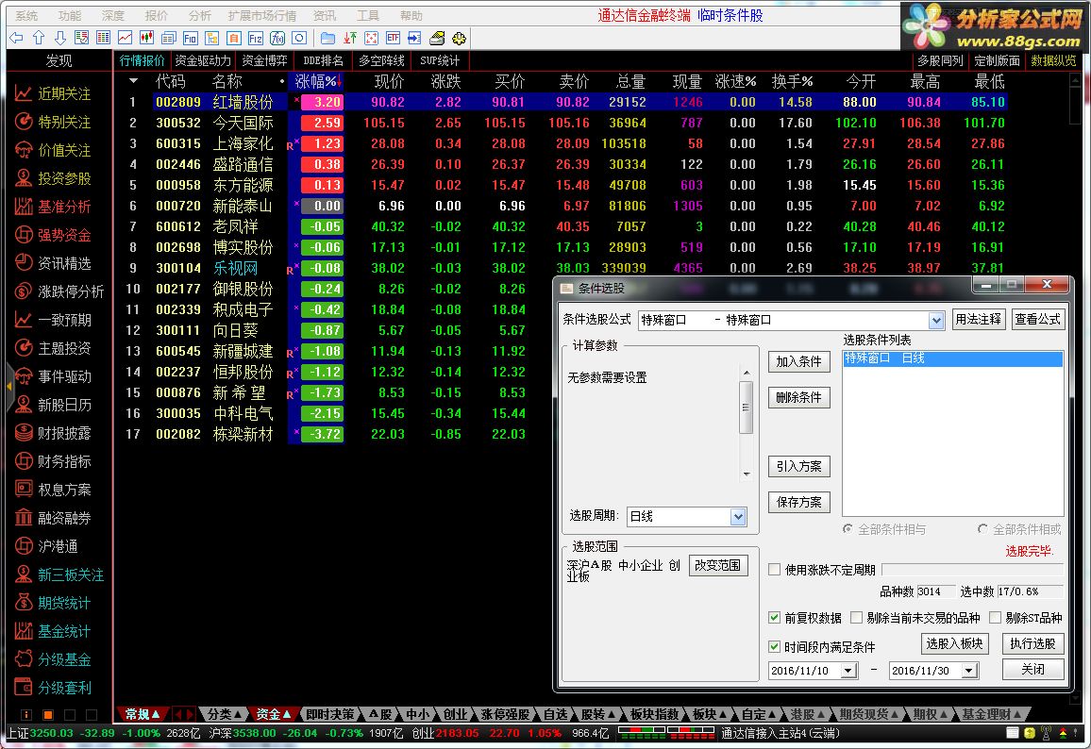Click 计算参数 scrollbar down arrow
This screenshot has width=1091, height=749.
[x=746, y=474]
